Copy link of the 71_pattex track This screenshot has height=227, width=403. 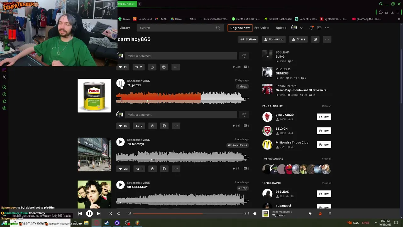click(x=164, y=126)
